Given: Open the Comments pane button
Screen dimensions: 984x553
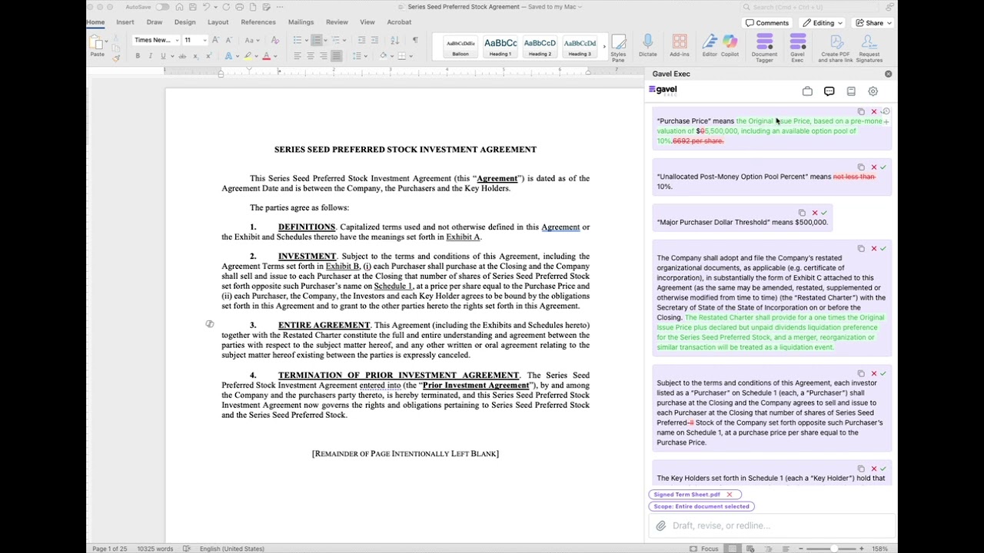Looking at the screenshot, I should pos(767,23).
